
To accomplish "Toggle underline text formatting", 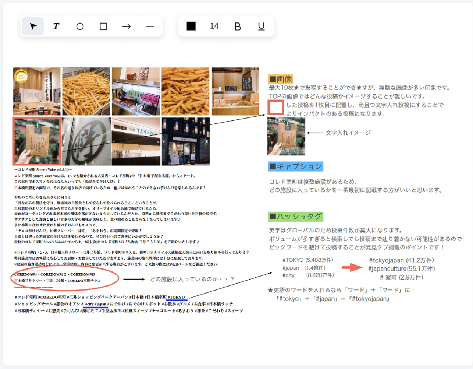I will tap(262, 26).
